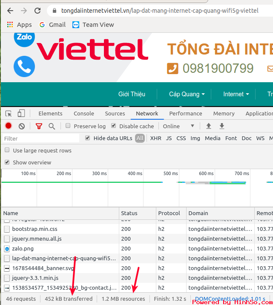273x305 pixels.
Task: Click the 46 requests status text
Action: click(x=21, y=299)
